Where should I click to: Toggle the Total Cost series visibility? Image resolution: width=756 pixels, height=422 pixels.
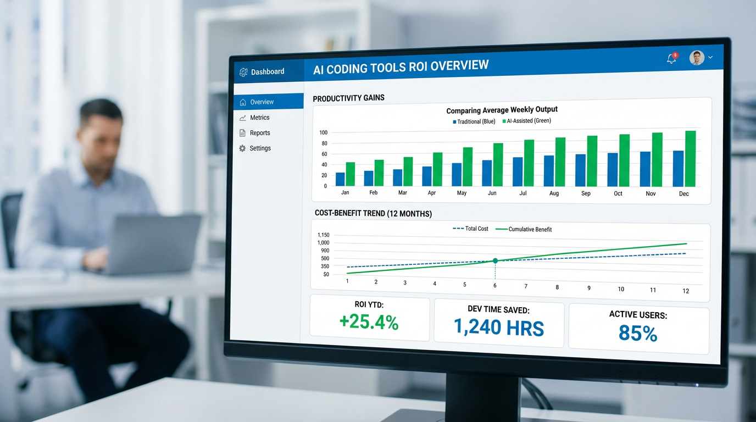click(470, 229)
